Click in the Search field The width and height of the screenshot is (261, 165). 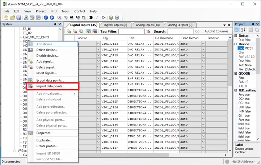coord(181,31)
